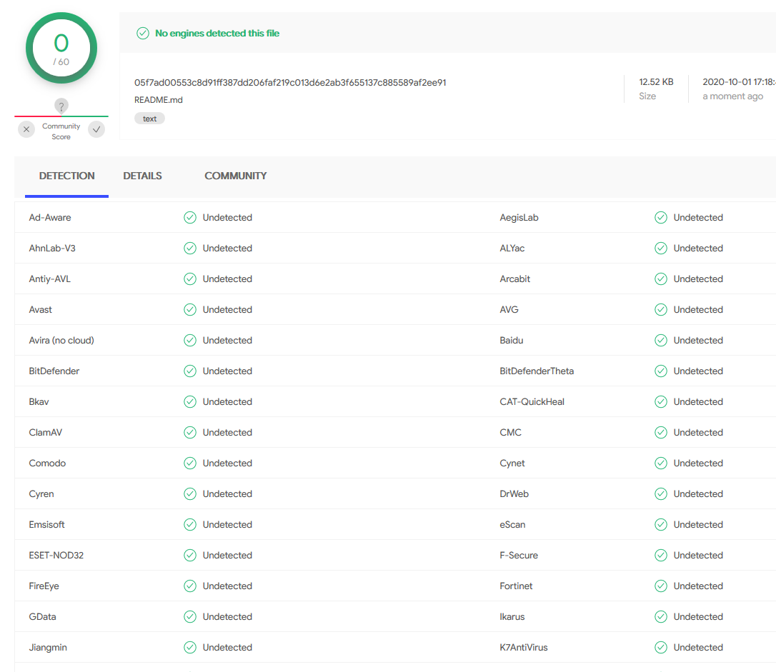Click the Avast undetected check icon
The image size is (776, 672).
pyautogui.click(x=190, y=309)
